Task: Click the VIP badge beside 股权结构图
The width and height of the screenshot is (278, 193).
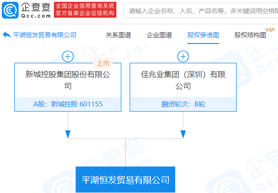Action: tap(270, 30)
